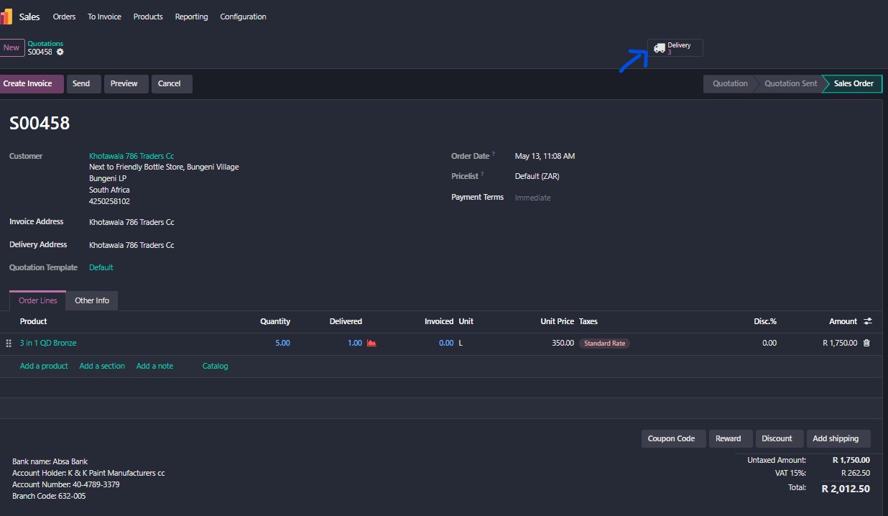Screen dimensions: 888x516
Task: Go to the Quotations breadcrumb
Action: (45, 43)
